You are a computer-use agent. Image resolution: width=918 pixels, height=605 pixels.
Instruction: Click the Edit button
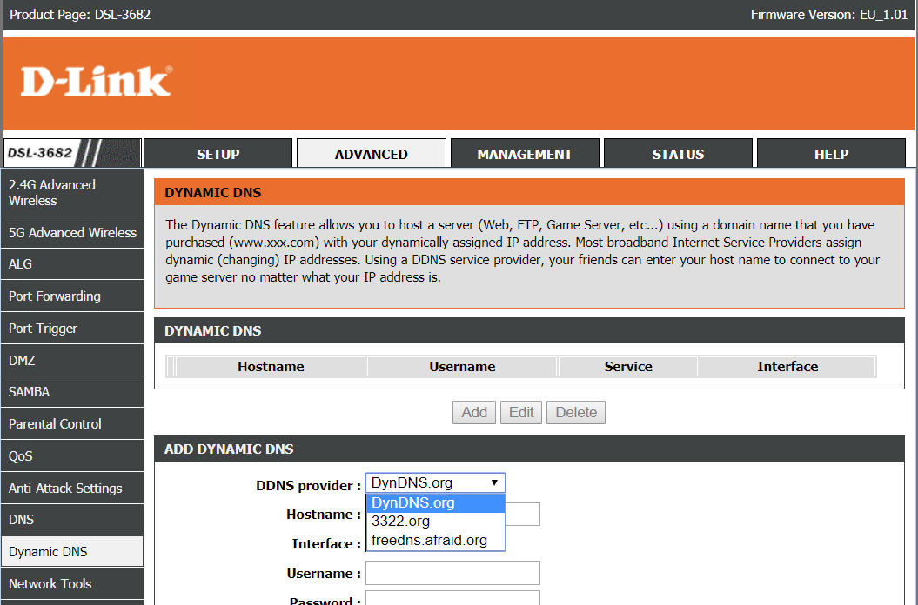pyautogui.click(x=521, y=412)
